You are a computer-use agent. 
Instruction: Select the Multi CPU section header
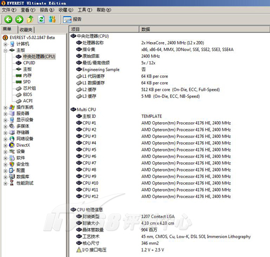pos(83,110)
